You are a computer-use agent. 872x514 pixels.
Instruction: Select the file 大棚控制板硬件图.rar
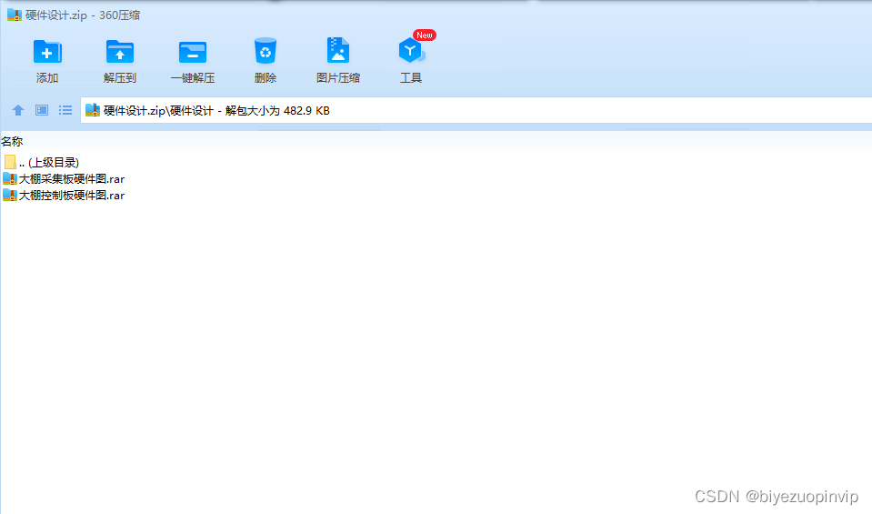(x=64, y=196)
